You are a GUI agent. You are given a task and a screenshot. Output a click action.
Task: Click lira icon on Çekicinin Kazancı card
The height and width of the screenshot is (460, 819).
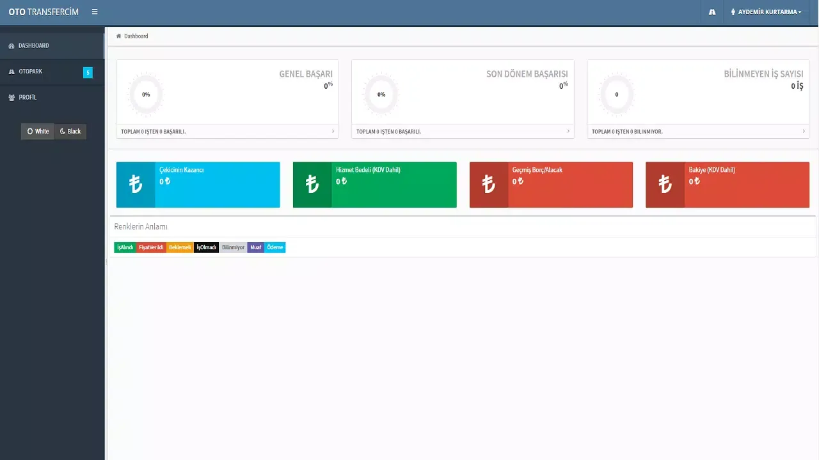point(136,185)
